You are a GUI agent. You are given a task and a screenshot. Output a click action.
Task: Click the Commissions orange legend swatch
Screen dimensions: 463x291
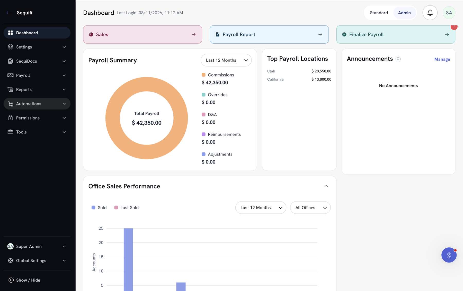[x=203, y=75]
